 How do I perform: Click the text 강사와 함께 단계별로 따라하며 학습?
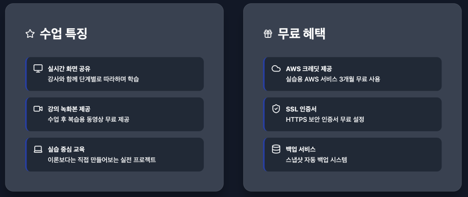pyautogui.click(x=93, y=79)
